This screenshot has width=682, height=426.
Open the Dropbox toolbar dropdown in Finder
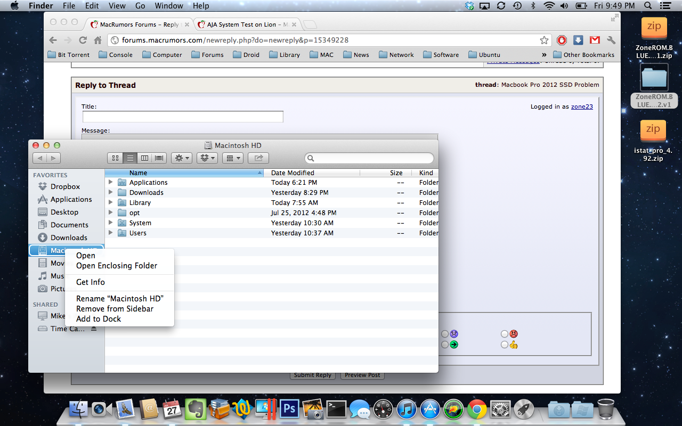pyautogui.click(x=207, y=158)
